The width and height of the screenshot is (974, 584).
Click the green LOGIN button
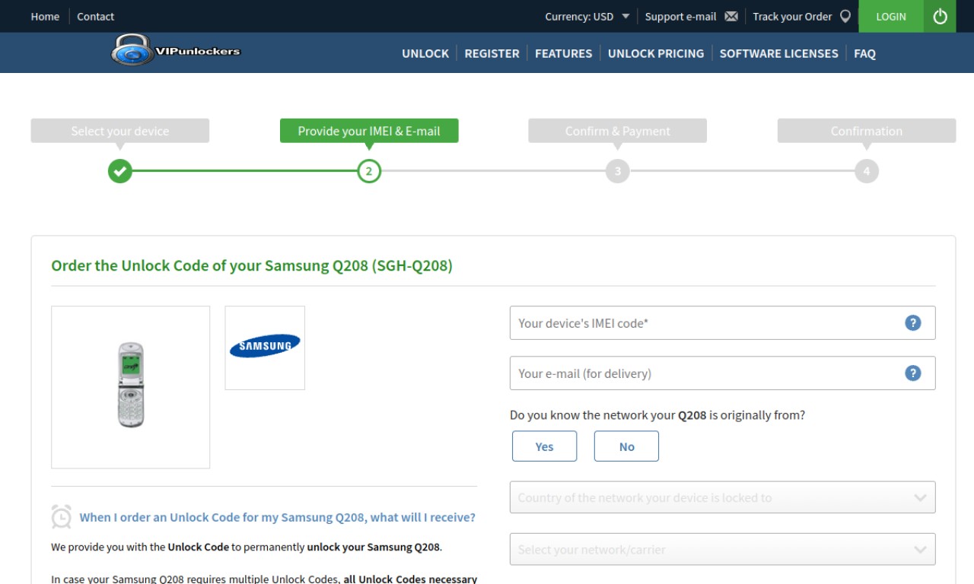[x=891, y=16]
